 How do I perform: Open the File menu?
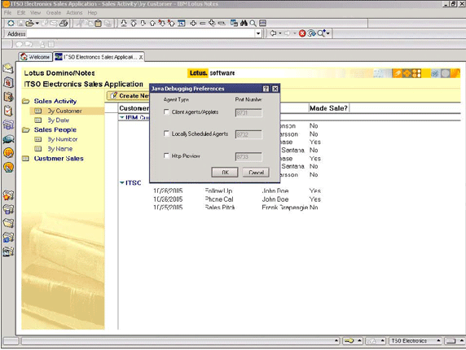point(7,13)
